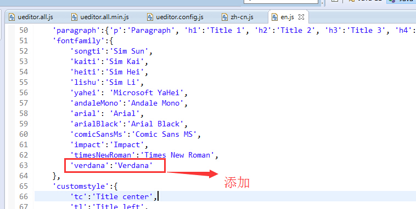The width and height of the screenshot is (416, 209).
Task: Click the 'Comic Sans MS' value
Action: pos(164,135)
